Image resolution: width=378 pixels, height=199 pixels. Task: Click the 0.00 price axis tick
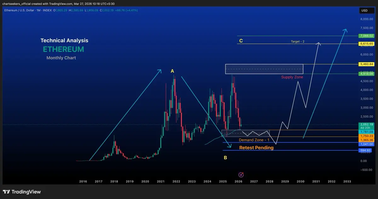pos(364,161)
